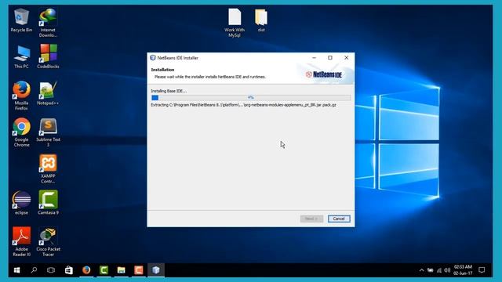Select the eclipse desktop shortcut
Screen dimensions: 502x282
click(21, 203)
